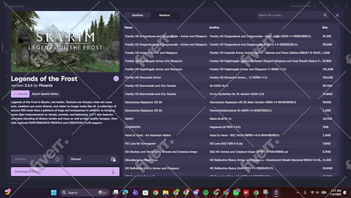This screenshot has height=198, width=351.
Task: Select the Frankly HD Imperial Armor and Weapons row
Action: point(230,53)
